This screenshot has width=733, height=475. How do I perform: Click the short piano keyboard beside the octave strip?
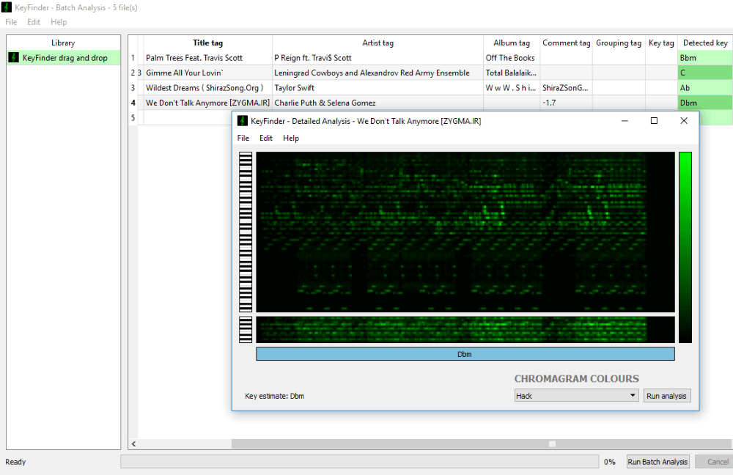point(246,330)
